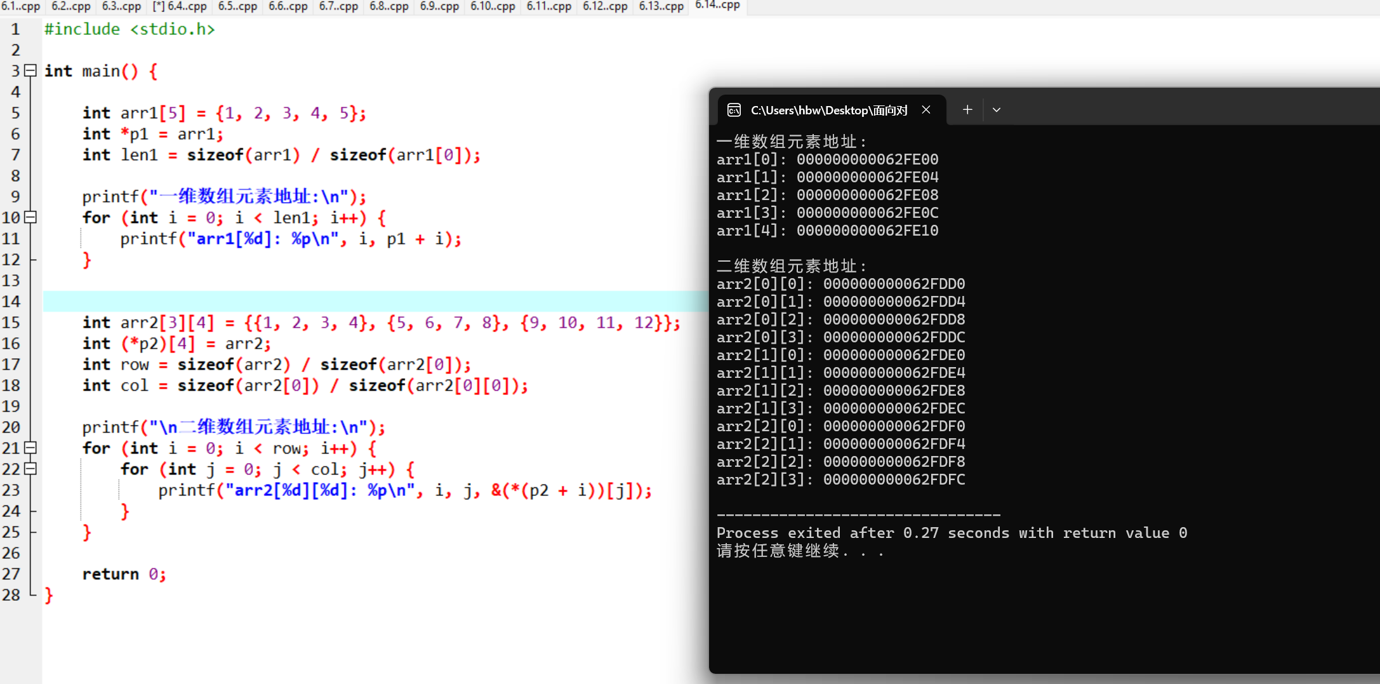Viewport: 1380px width, 684px height.
Task: Switch to the unsaved [*] 6.4..cpp tab
Action: (180, 6)
